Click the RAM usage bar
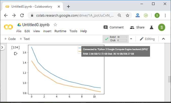 122,37
